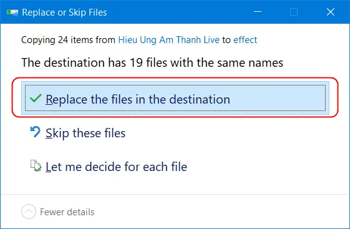Click the Copying 24 items from text
Screen dimensions: 350x229
coord(68,40)
